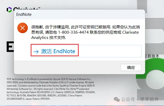Click the orange error X icon
The image size is (164, 106).
[x=23, y=28]
